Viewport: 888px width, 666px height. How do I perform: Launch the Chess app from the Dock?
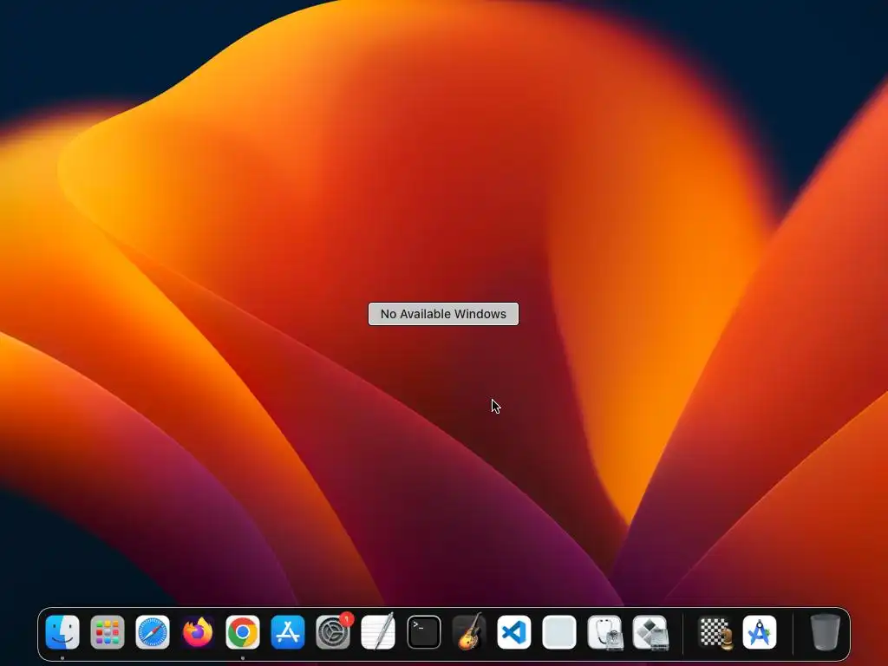pyautogui.click(x=715, y=632)
